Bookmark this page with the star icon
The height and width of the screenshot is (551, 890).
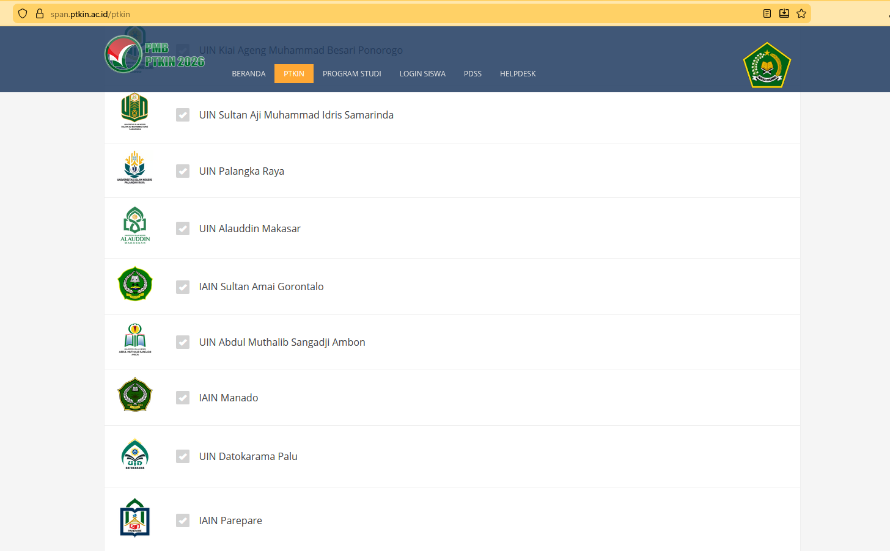pyautogui.click(x=801, y=13)
